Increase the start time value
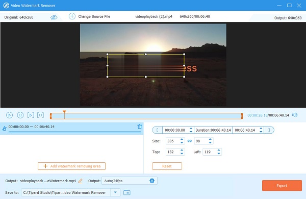The height and width of the screenshot is (199, 306). click(x=191, y=128)
